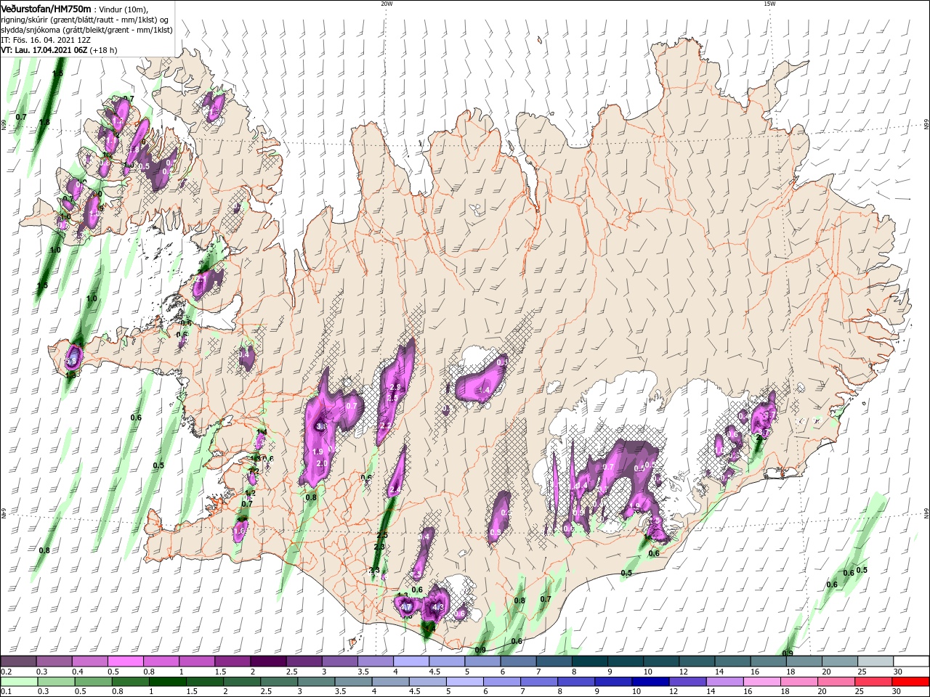Click the 4.3 snowfall value on the south coast
This screenshot has width=930, height=697.
click(x=438, y=607)
